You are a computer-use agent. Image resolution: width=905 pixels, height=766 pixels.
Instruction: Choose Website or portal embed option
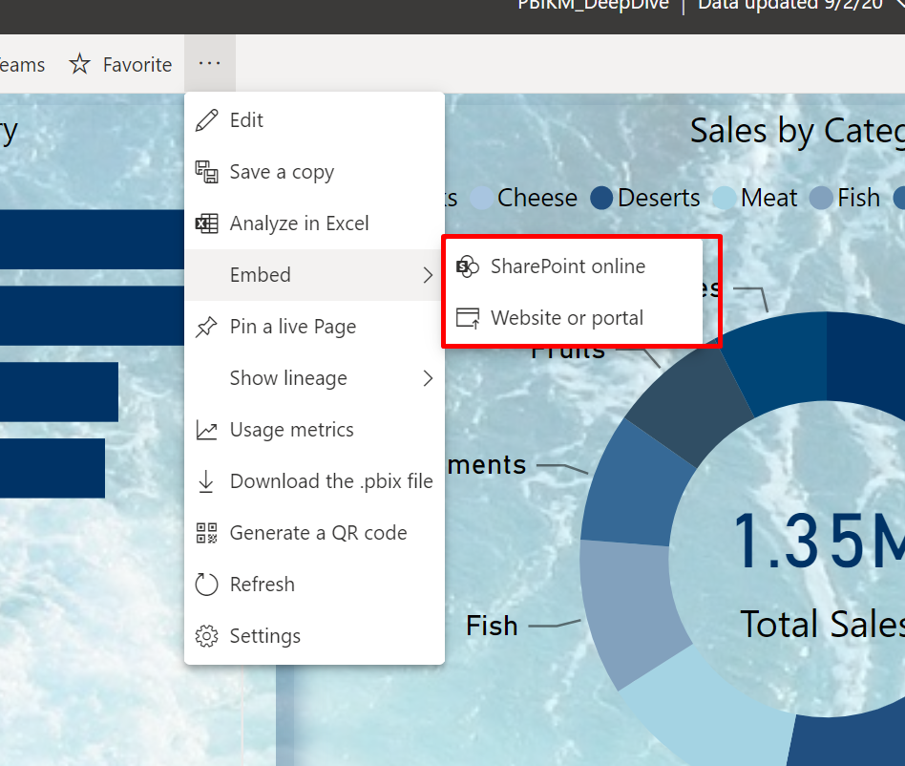click(x=574, y=318)
